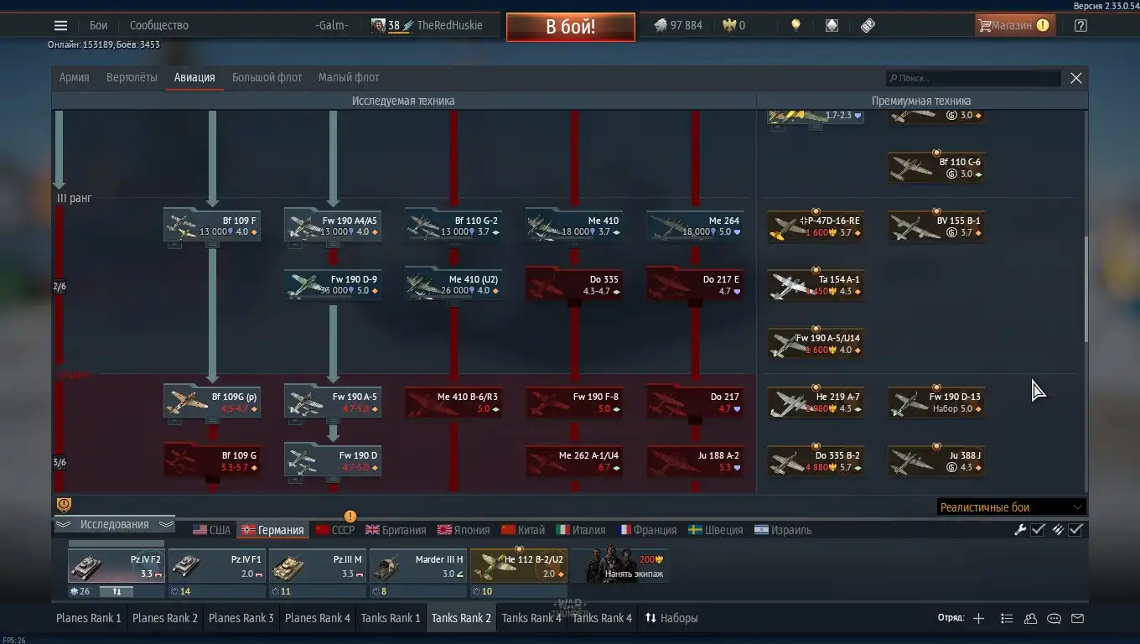Start battle with В бой! button
Screen dimensions: 1140x644
click(570, 26)
